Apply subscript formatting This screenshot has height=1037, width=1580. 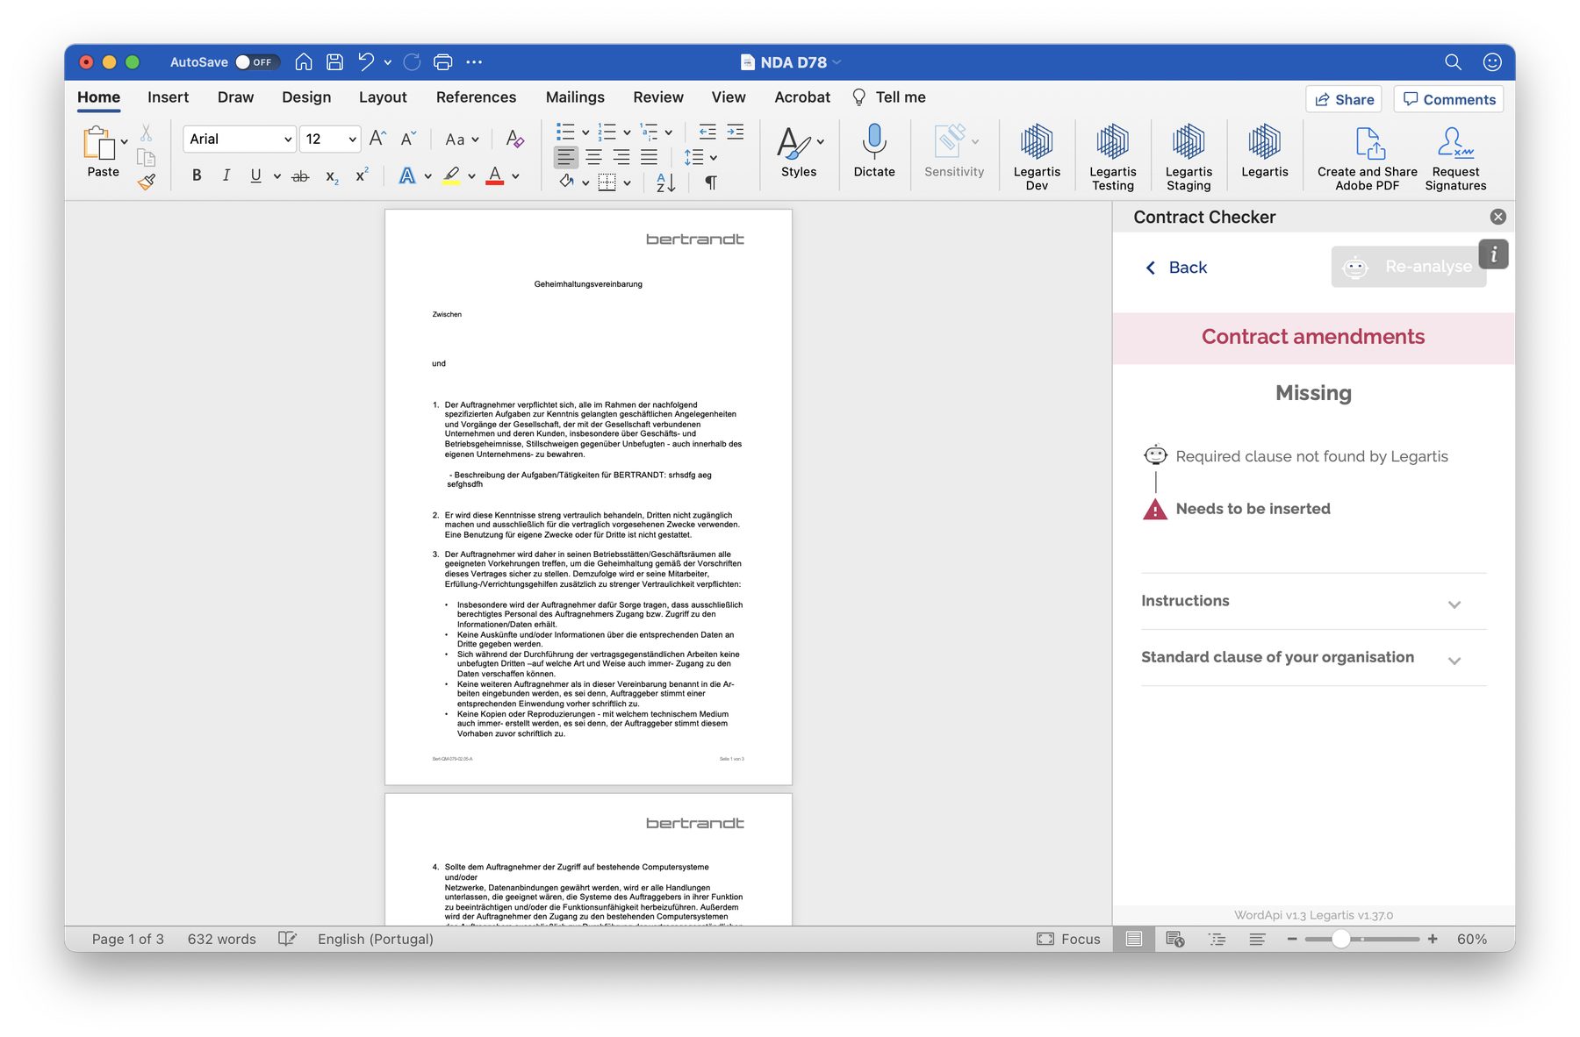pyautogui.click(x=332, y=176)
